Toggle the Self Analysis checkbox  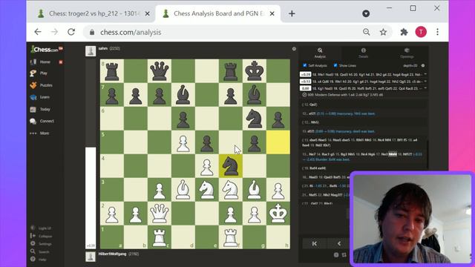coord(305,65)
